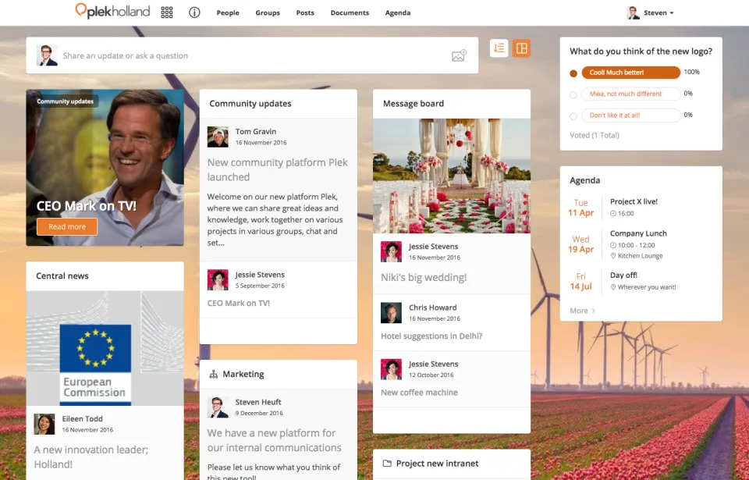Click the Read more button

click(x=67, y=226)
